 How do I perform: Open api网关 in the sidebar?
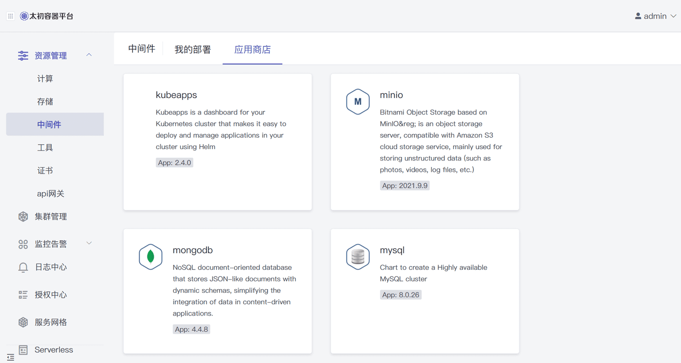(x=51, y=194)
